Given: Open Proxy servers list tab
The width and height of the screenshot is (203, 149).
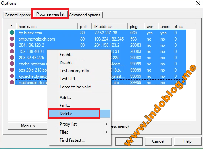Looking at the screenshot, I should pyautogui.click(x=50, y=14).
